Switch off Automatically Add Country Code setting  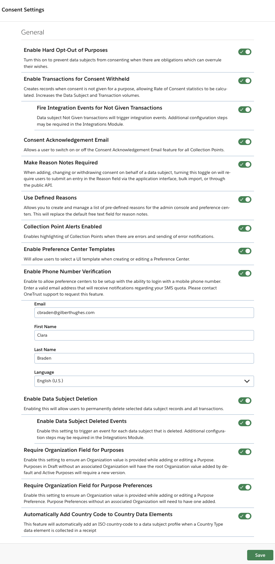click(x=244, y=516)
